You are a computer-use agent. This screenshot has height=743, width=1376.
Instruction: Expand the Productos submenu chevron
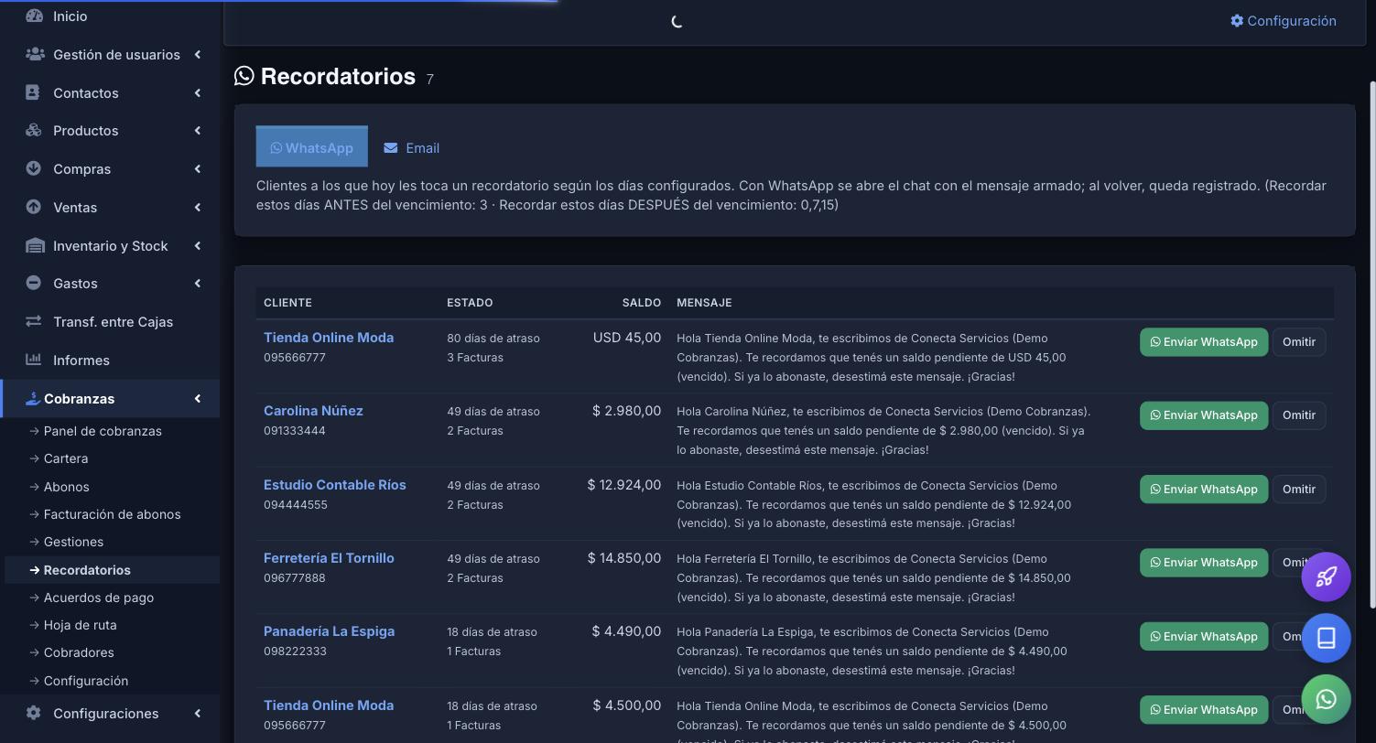tap(197, 131)
